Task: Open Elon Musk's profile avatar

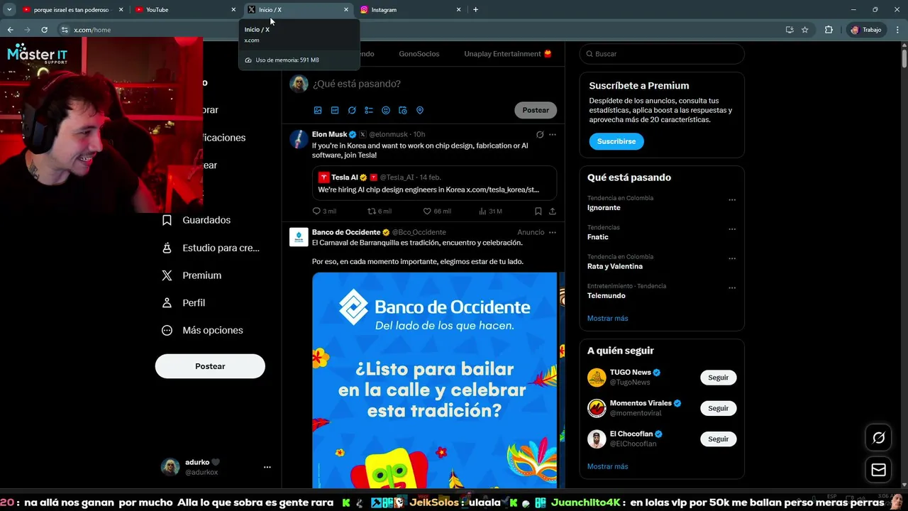Action: pos(299,138)
